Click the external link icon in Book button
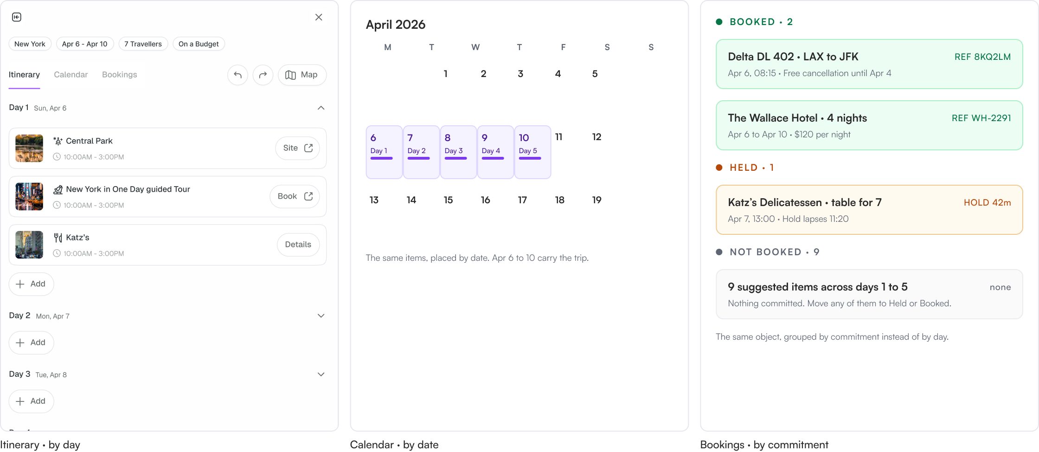The image size is (1039, 452). pyautogui.click(x=308, y=196)
